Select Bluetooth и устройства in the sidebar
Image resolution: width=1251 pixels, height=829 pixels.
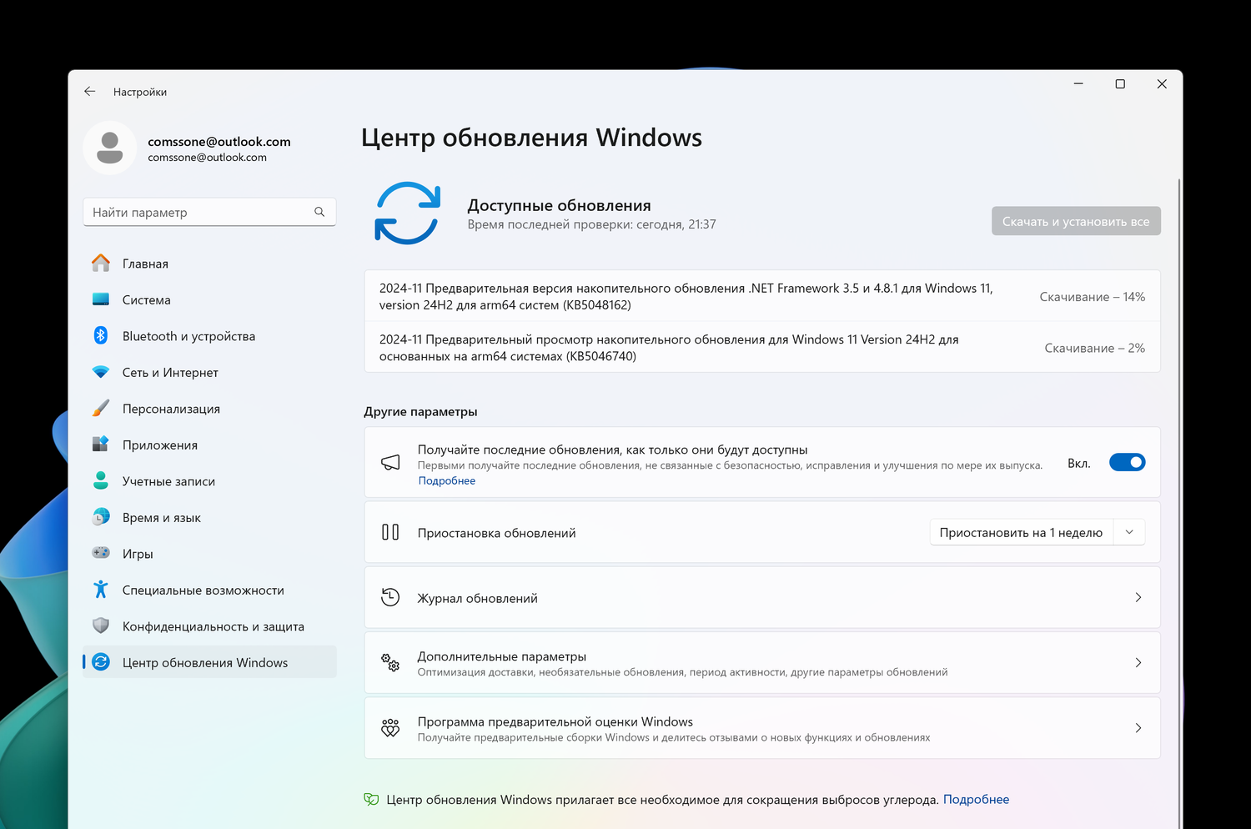(209, 335)
